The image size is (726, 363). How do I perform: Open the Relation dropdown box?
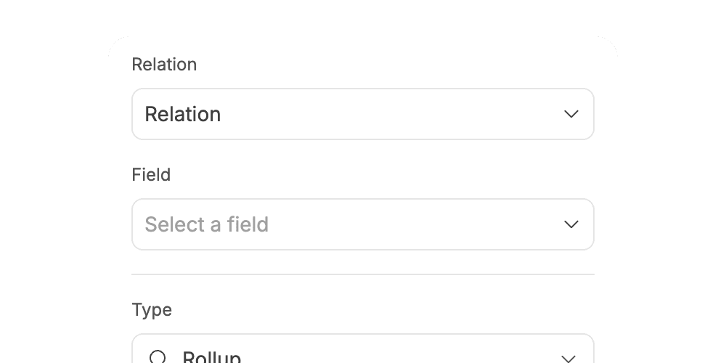point(362,114)
